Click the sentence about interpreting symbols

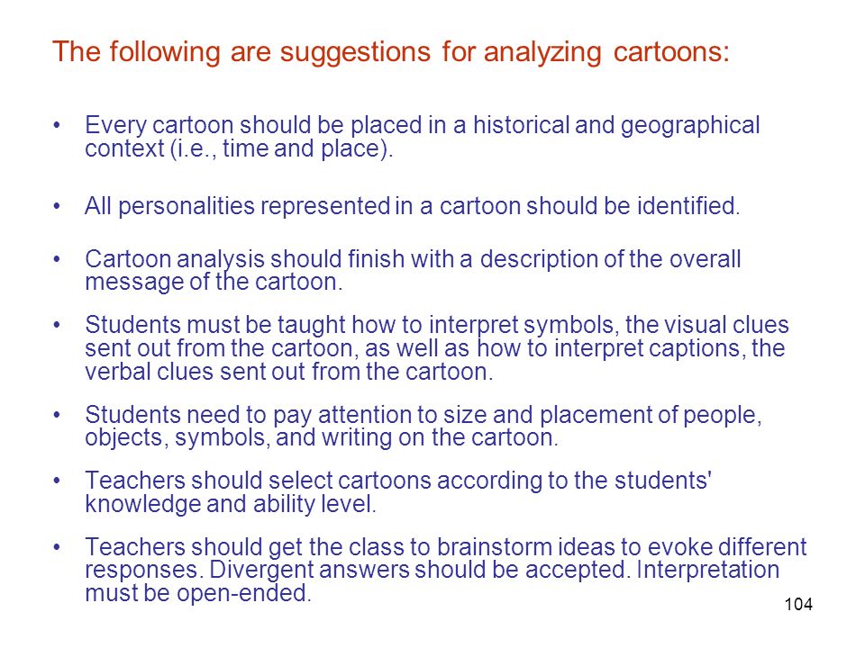pos(436,348)
